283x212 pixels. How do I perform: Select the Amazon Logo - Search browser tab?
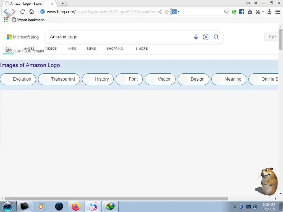click(x=29, y=4)
